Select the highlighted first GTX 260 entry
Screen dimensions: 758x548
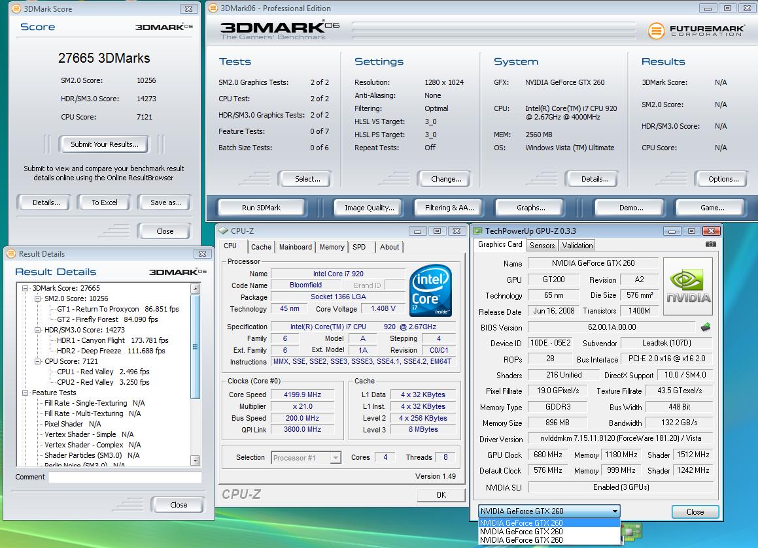pos(549,523)
